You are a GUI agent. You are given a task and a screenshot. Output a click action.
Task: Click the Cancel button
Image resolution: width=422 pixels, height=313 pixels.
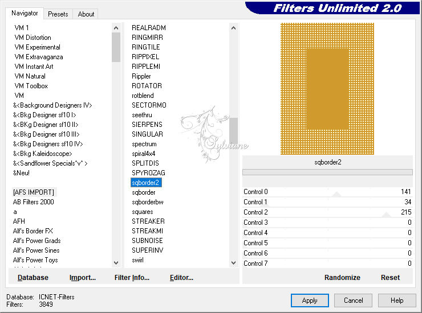pyautogui.click(x=353, y=300)
